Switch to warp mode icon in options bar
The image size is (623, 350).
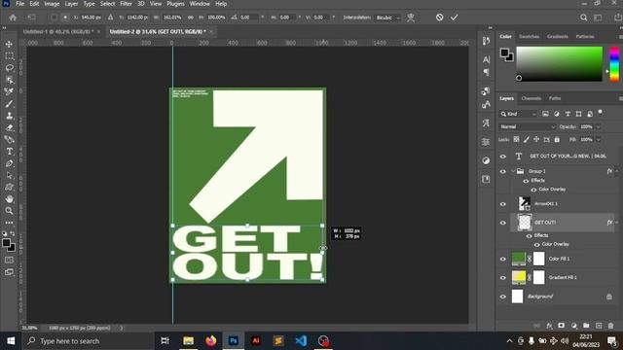(x=411, y=17)
